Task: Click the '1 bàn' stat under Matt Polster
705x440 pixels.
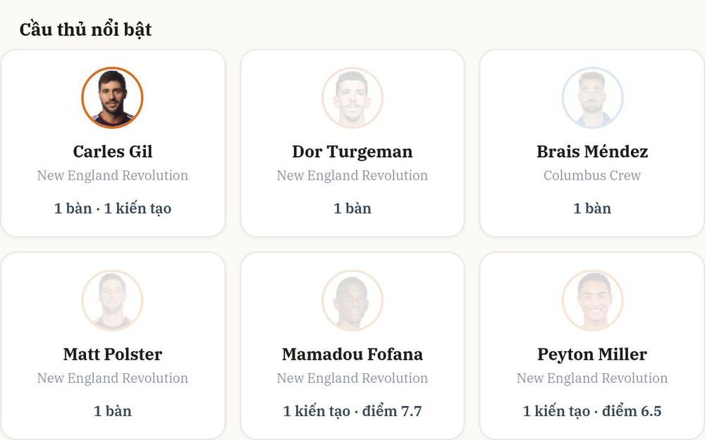Action: click(112, 411)
